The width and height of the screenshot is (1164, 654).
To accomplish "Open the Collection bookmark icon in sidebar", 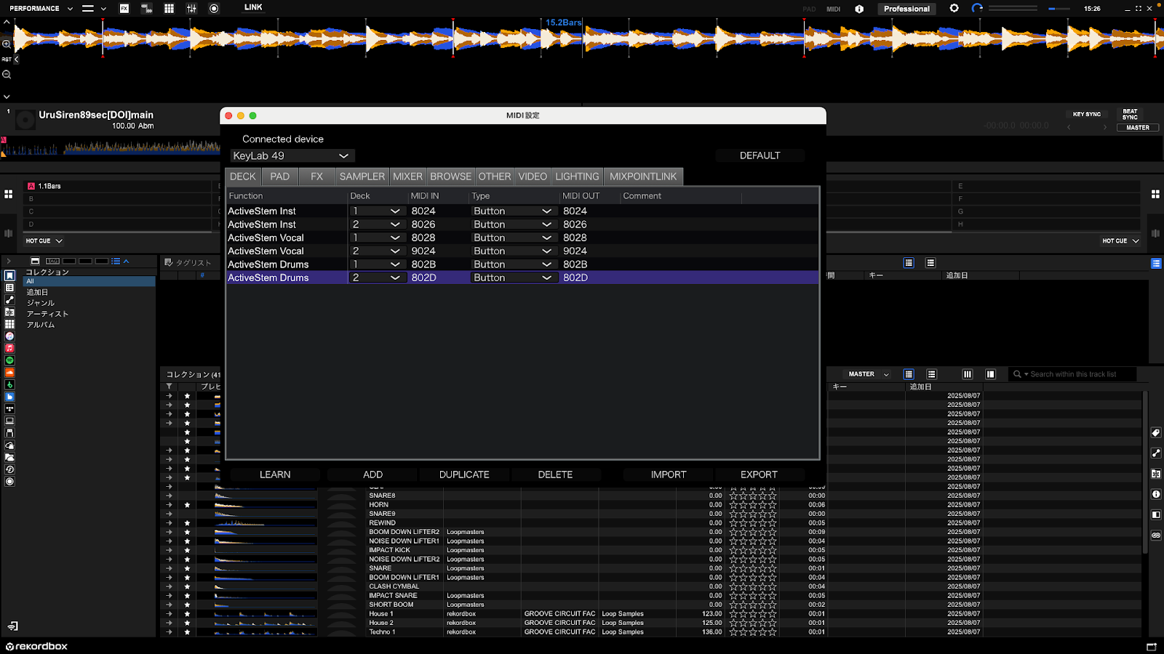I will click(x=9, y=276).
